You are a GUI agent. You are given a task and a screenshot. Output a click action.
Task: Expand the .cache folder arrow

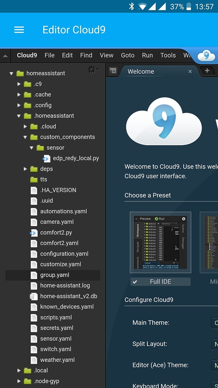(x=19, y=95)
